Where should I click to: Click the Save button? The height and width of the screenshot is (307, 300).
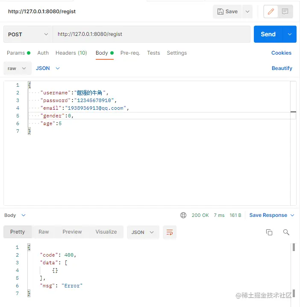tap(227, 12)
